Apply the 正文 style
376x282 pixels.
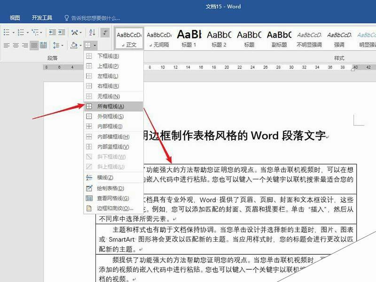pos(129,38)
